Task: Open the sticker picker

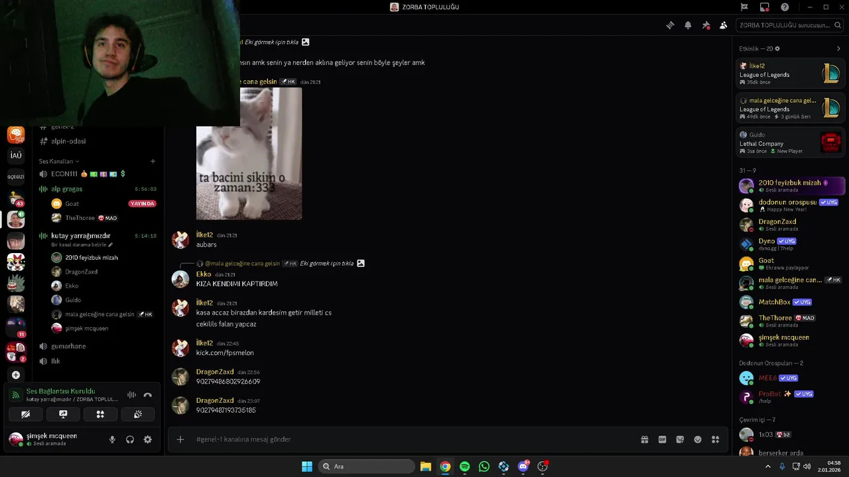Action: click(x=680, y=439)
